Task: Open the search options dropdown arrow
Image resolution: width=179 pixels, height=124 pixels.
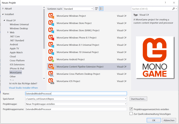Action: [x=176, y=9]
